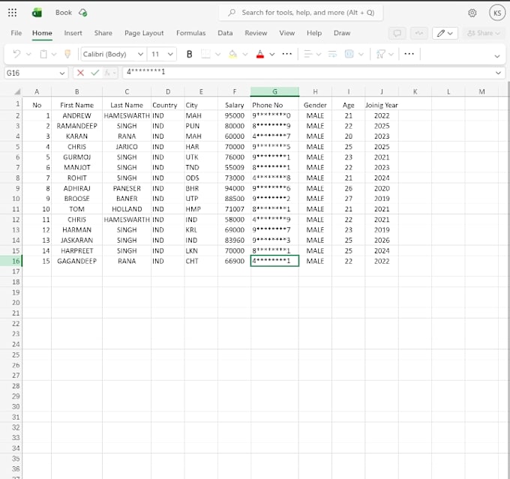Open the font size 11 dropdown
Viewport: 510px width, 479px height.
[170, 54]
